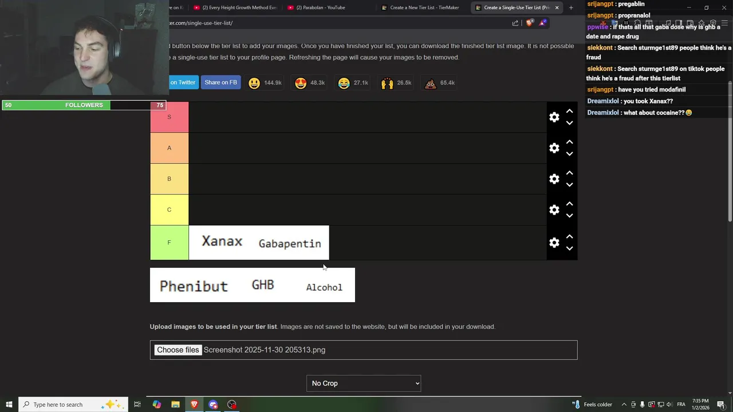Open settings gear for A tier row
Screen dimensions: 733x412
click(x=554, y=148)
